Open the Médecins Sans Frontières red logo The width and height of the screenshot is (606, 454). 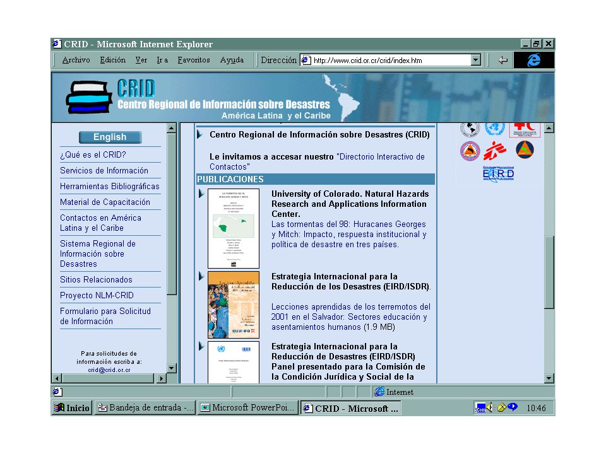[x=495, y=151]
